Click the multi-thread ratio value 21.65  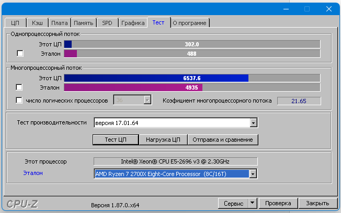299,101
